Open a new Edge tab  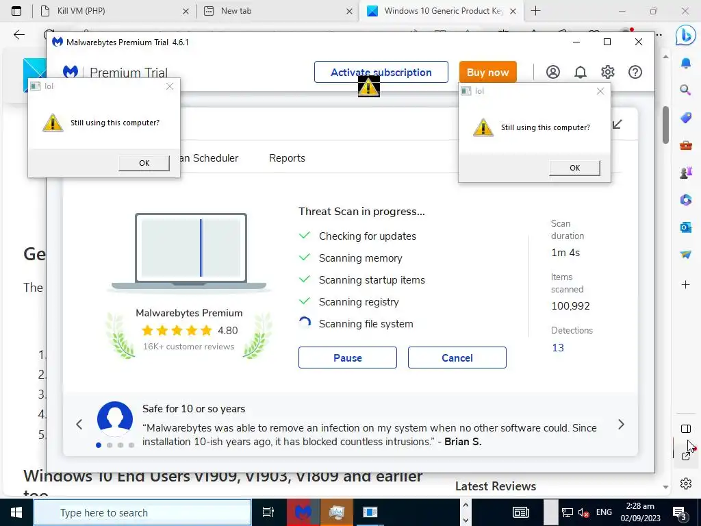(x=535, y=11)
